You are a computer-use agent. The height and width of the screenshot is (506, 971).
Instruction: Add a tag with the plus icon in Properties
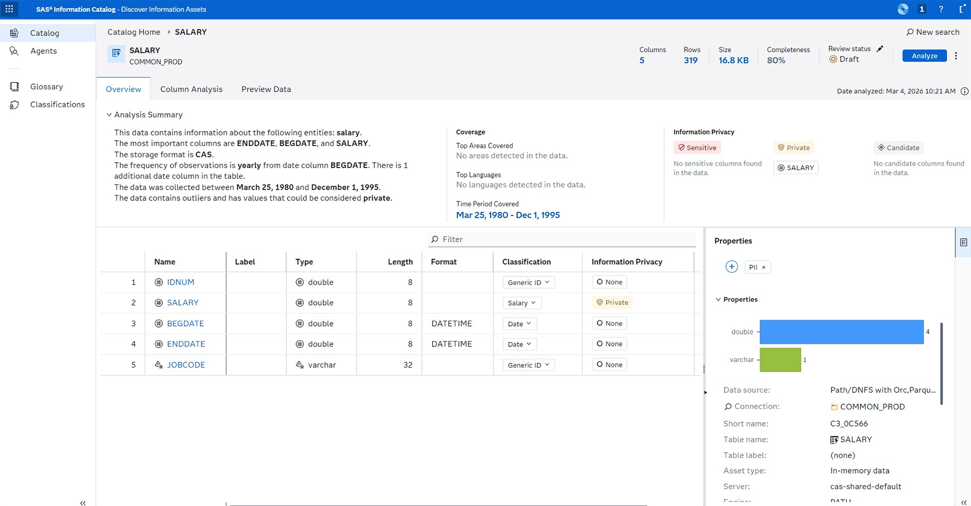(x=731, y=266)
